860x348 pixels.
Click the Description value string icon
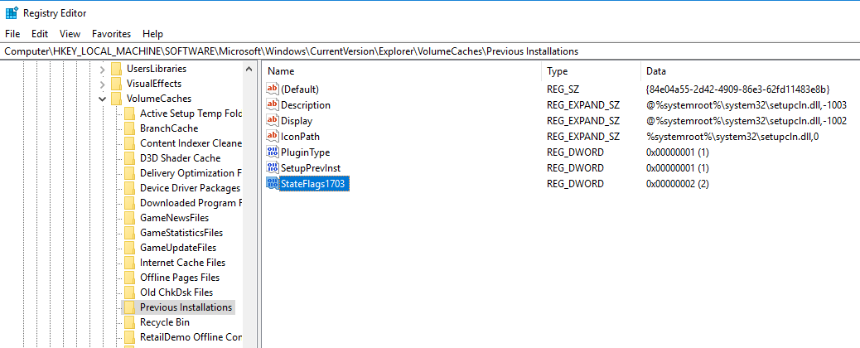point(273,104)
